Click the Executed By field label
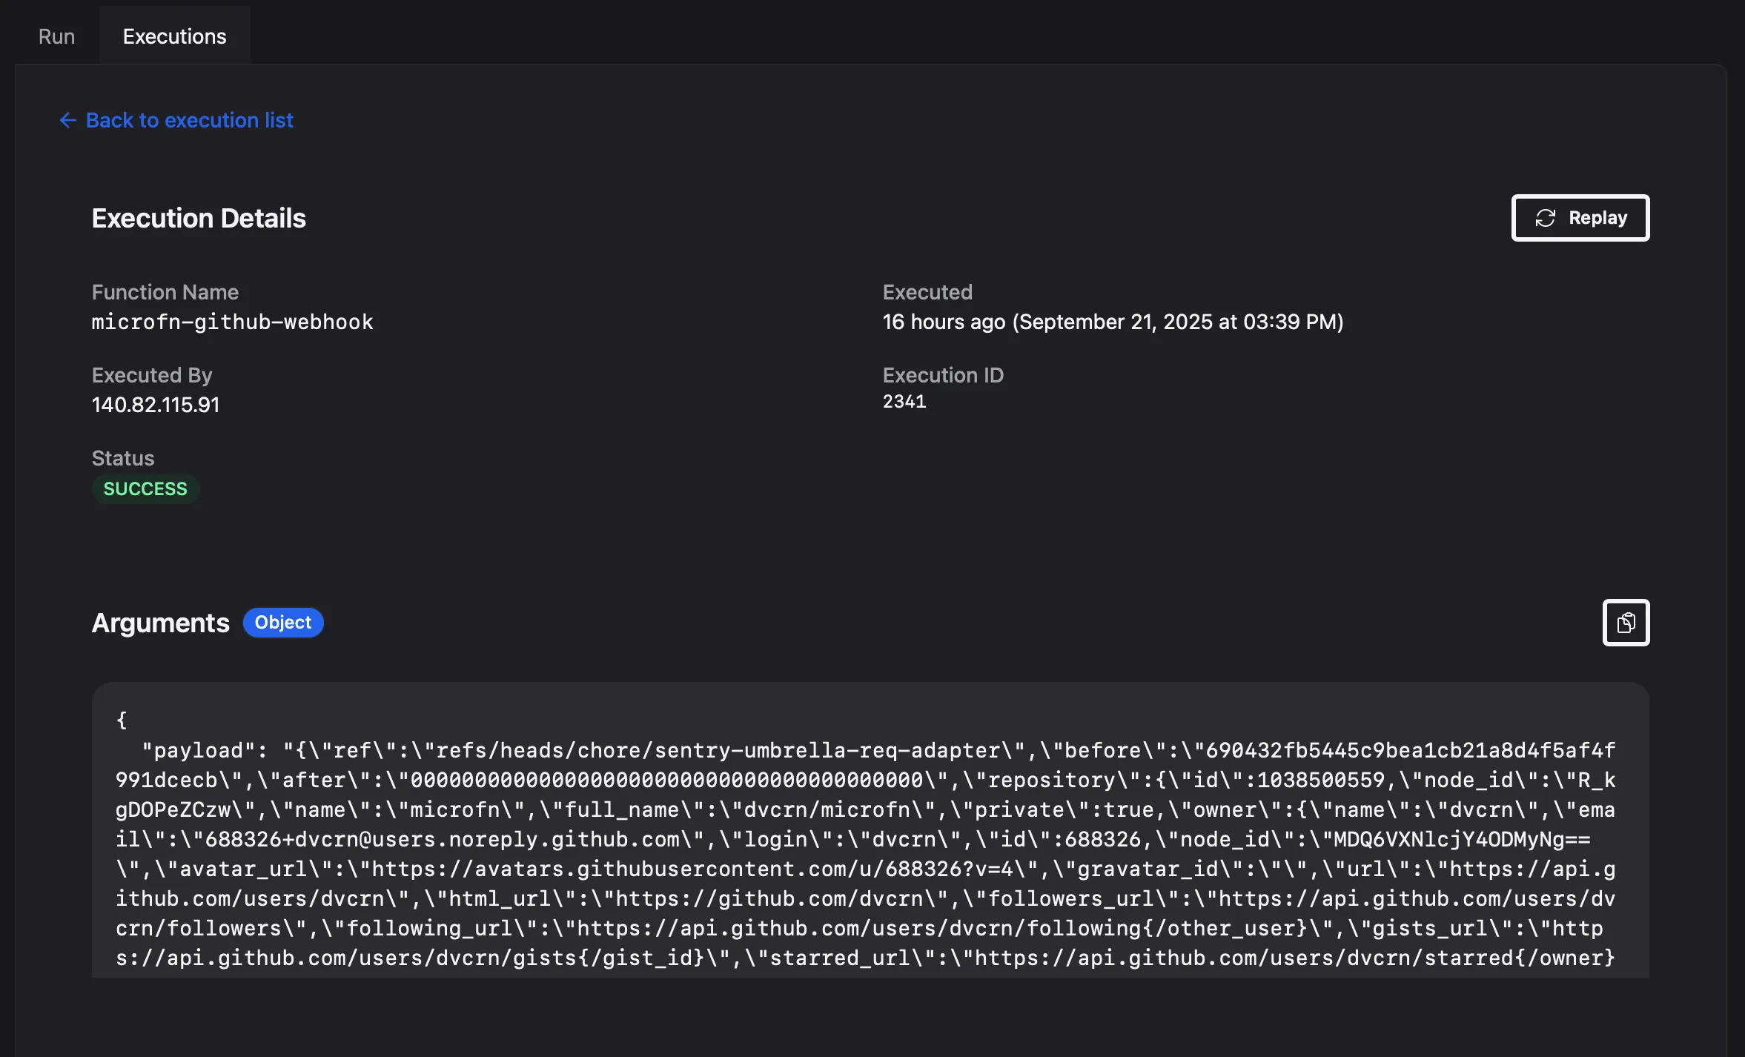Screen dimensions: 1745x1057 tap(151, 375)
